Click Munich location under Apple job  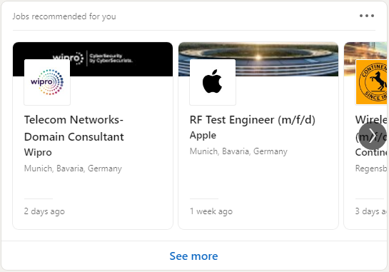click(x=238, y=151)
